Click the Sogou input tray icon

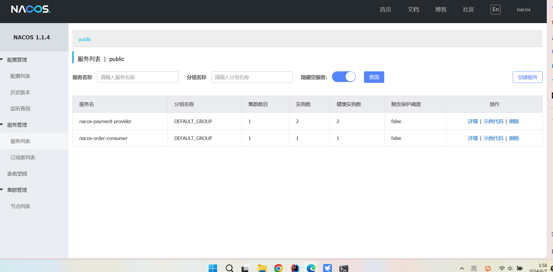pyautogui.click(x=488, y=268)
